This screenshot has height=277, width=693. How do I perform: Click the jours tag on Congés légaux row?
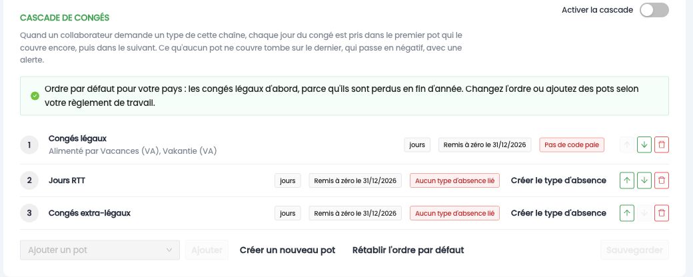tap(417, 145)
